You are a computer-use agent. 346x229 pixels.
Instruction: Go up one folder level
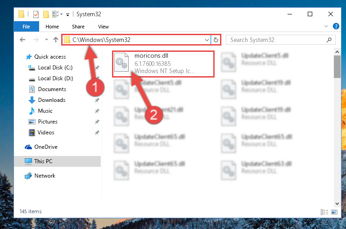(56, 40)
